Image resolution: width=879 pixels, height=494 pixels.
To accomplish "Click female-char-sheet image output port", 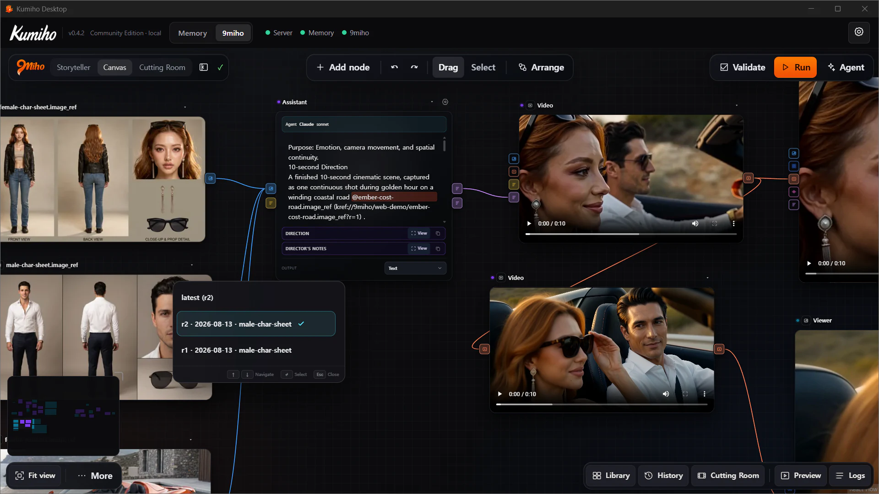I will (210, 178).
